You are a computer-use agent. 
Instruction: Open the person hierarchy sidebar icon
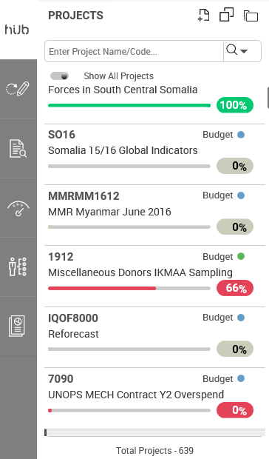pos(18,267)
